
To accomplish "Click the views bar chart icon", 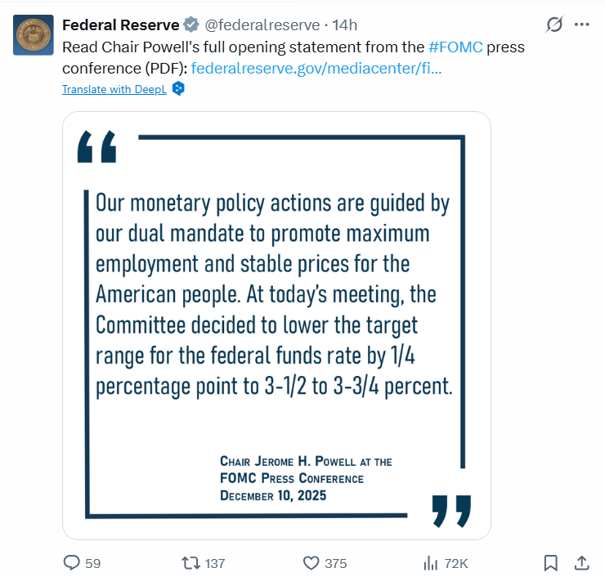I will 430,563.
